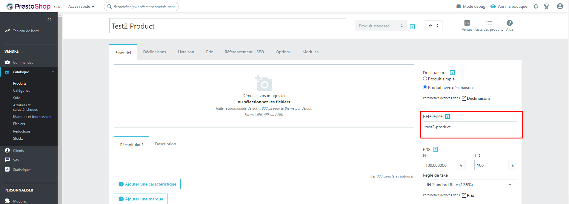Switch to the Modules tab
The height and width of the screenshot is (204, 569).
tap(310, 52)
